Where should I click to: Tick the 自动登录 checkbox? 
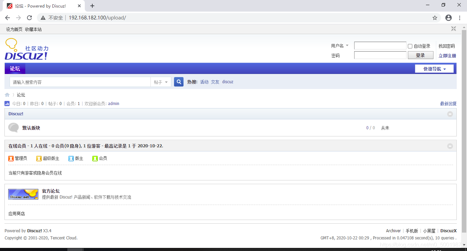pos(410,46)
